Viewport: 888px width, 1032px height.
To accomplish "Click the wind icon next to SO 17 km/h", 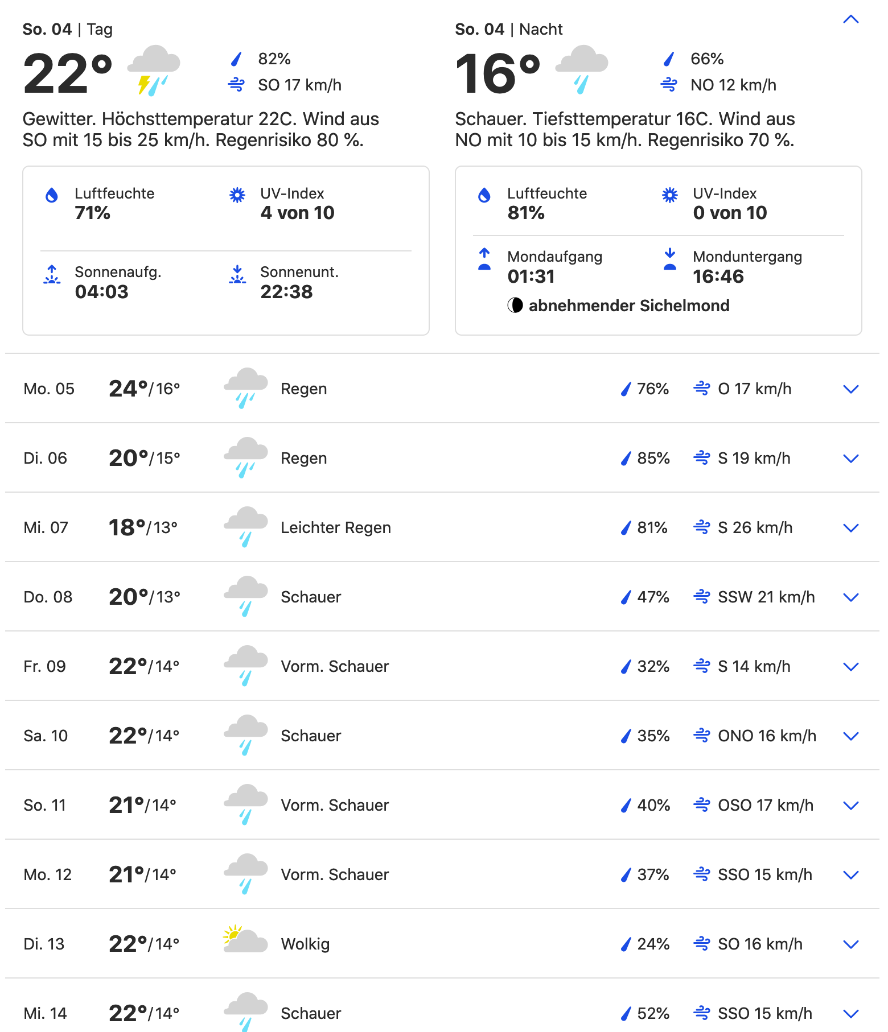I will [x=236, y=85].
